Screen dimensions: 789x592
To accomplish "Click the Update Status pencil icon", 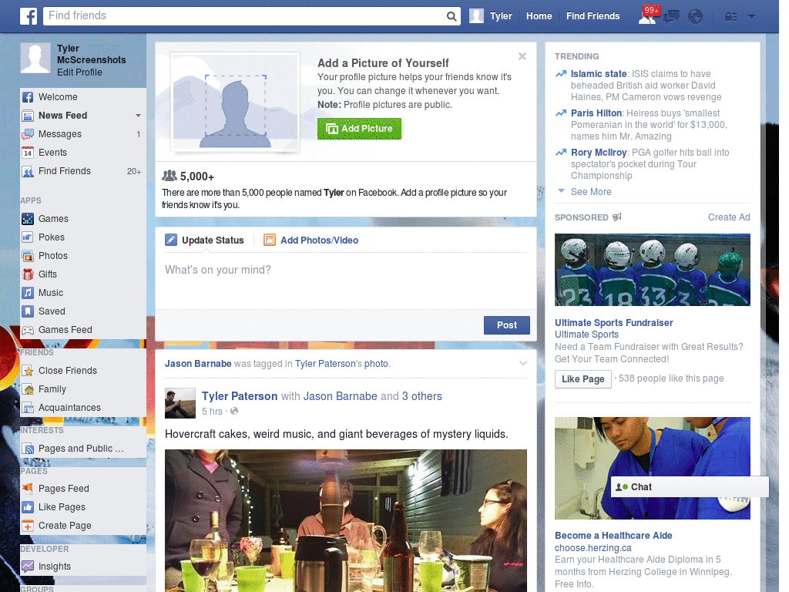I will [171, 240].
